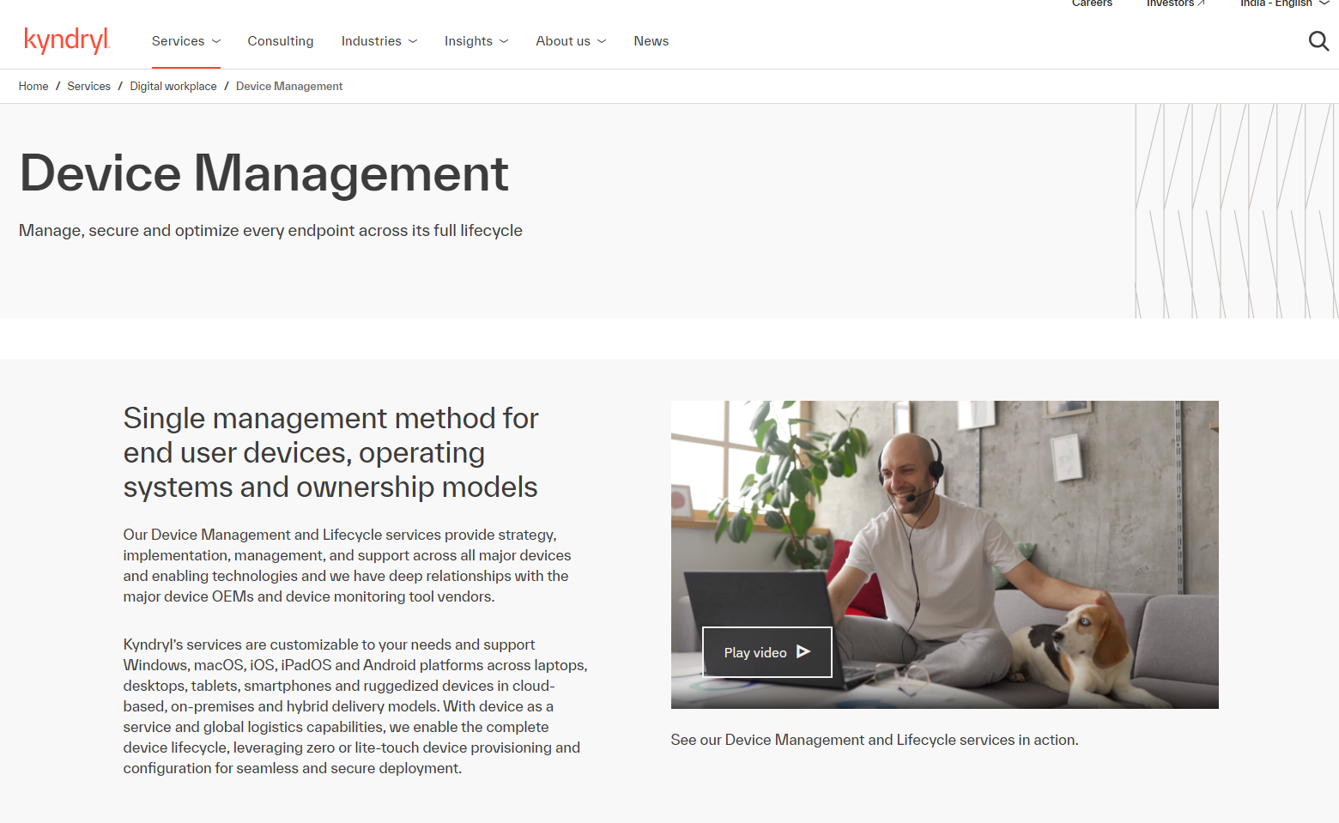Expand the Services menu chevron
Screen dimensions: 1339x823
pyautogui.click(x=216, y=41)
